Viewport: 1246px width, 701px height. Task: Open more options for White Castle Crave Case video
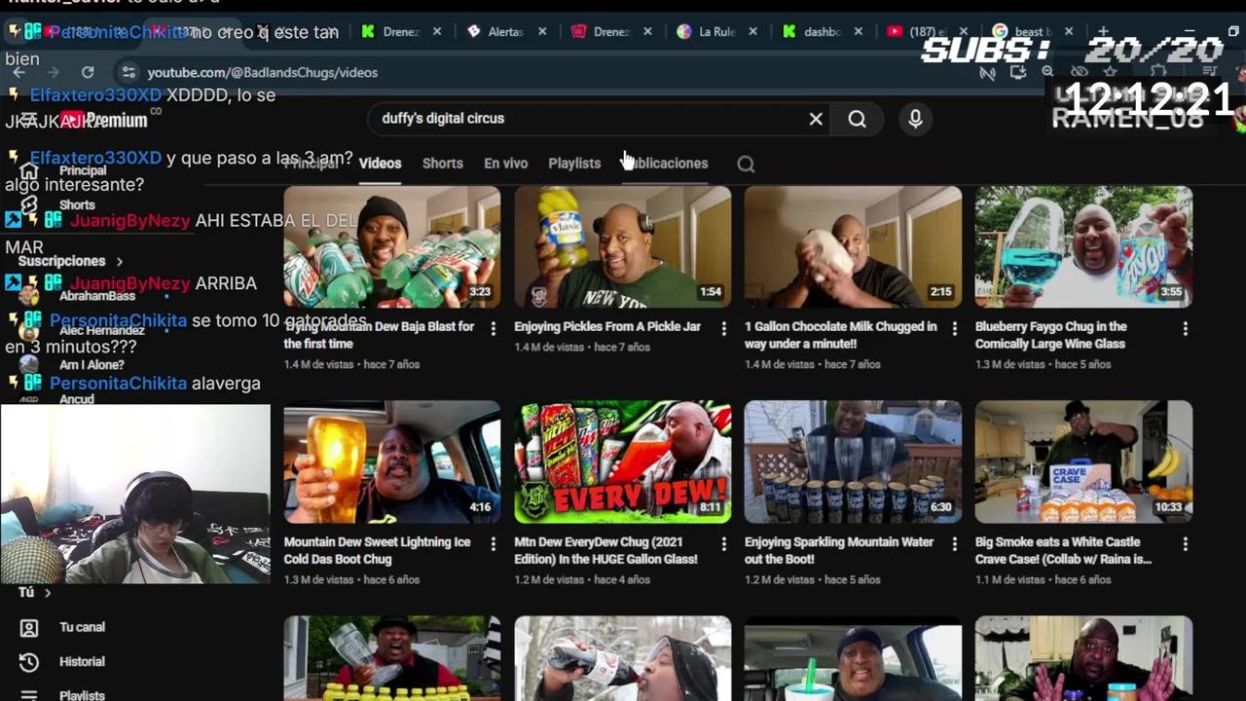(x=1185, y=544)
